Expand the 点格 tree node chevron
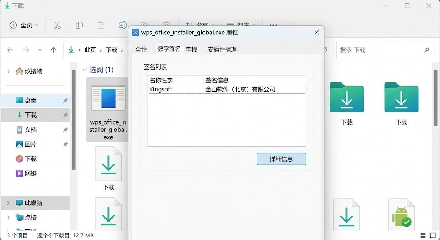Viewport: 440px width, 240px height. 9,217
